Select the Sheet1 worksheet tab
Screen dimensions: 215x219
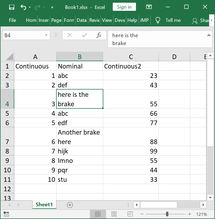44,204
